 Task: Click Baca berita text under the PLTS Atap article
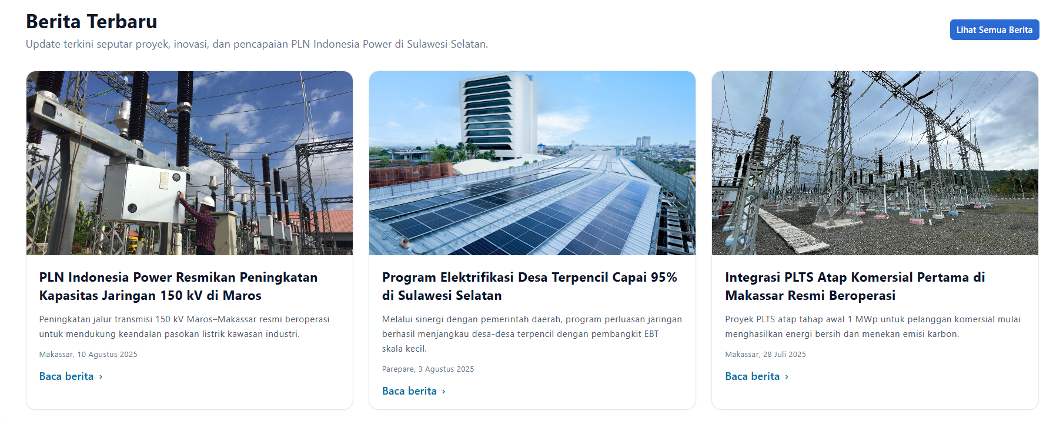(752, 376)
